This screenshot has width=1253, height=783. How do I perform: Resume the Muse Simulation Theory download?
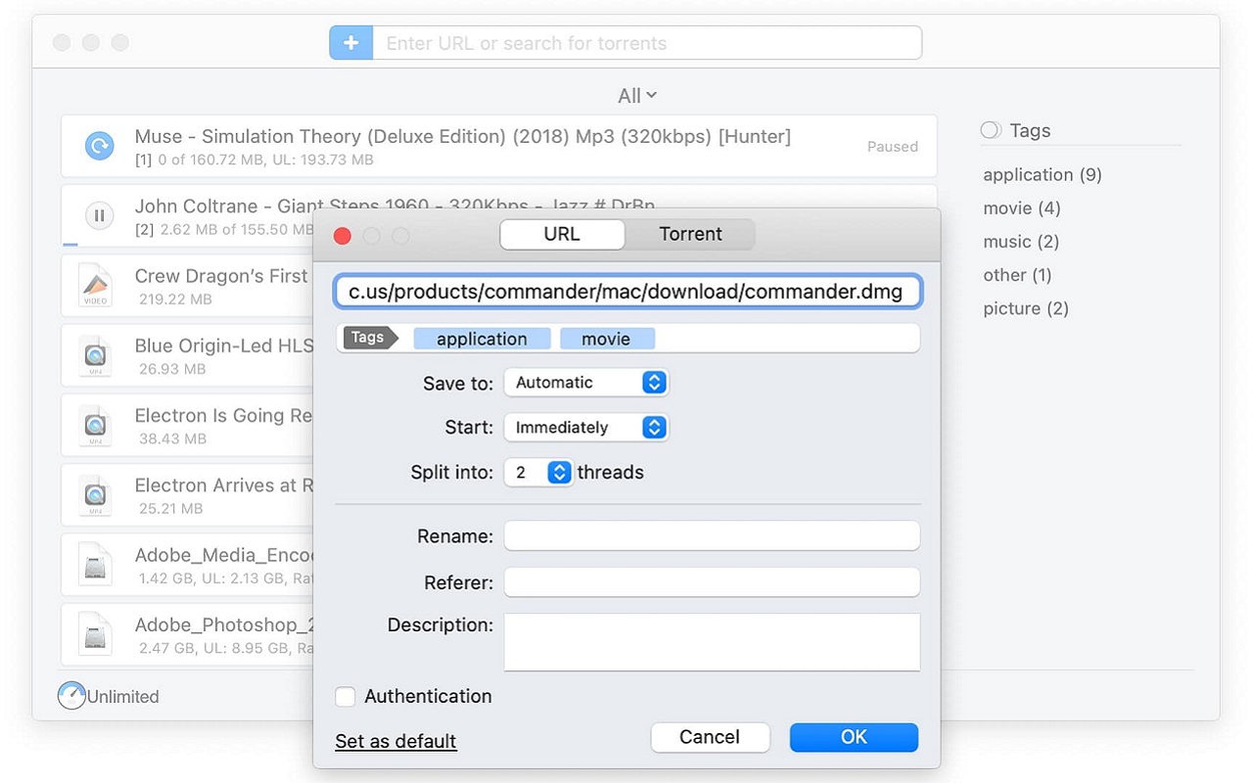pos(99,146)
